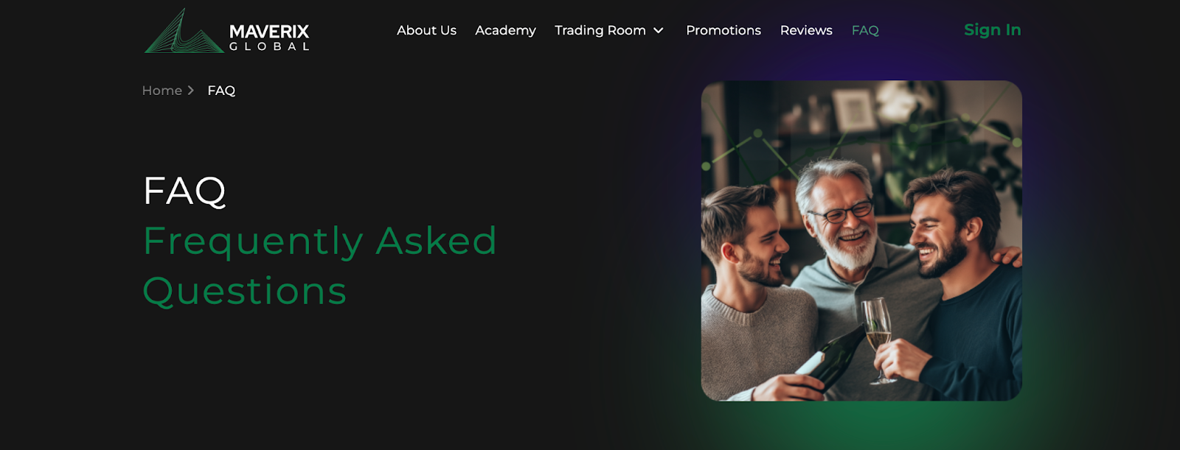
Task: Expand the Trading Room dropdown chevron
Action: pyautogui.click(x=659, y=30)
